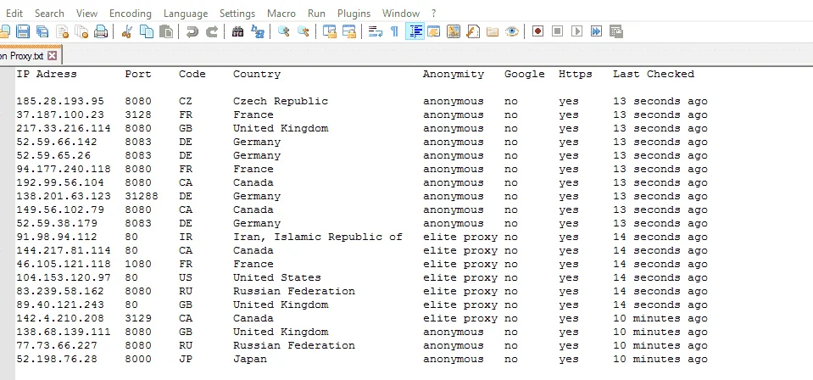Click the 'Last Checked' header text
The width and height of the screenshot is (813, 380).
[x=654, y=74]
